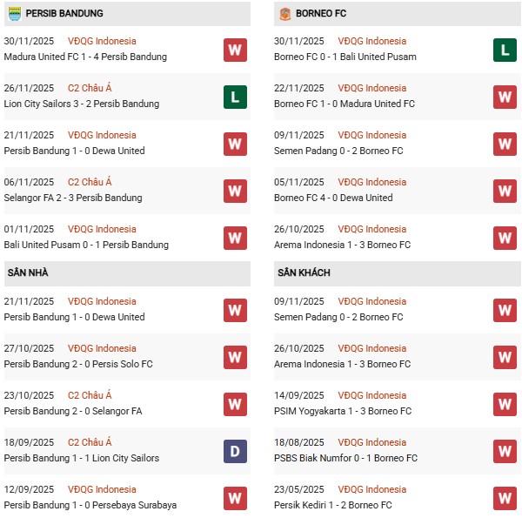Open VĐQG Indonesia link dated 22/11/2025
This screenshot has height=518, width=522.
pyautogui.click(x=372, y=88)
